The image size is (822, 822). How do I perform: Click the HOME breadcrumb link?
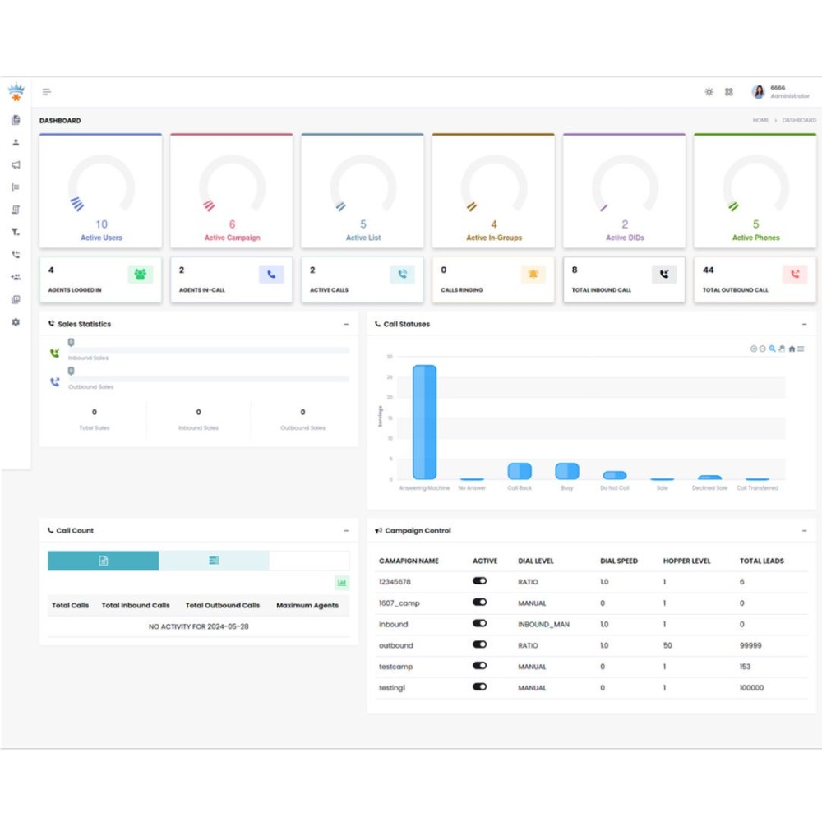[760, 121]
